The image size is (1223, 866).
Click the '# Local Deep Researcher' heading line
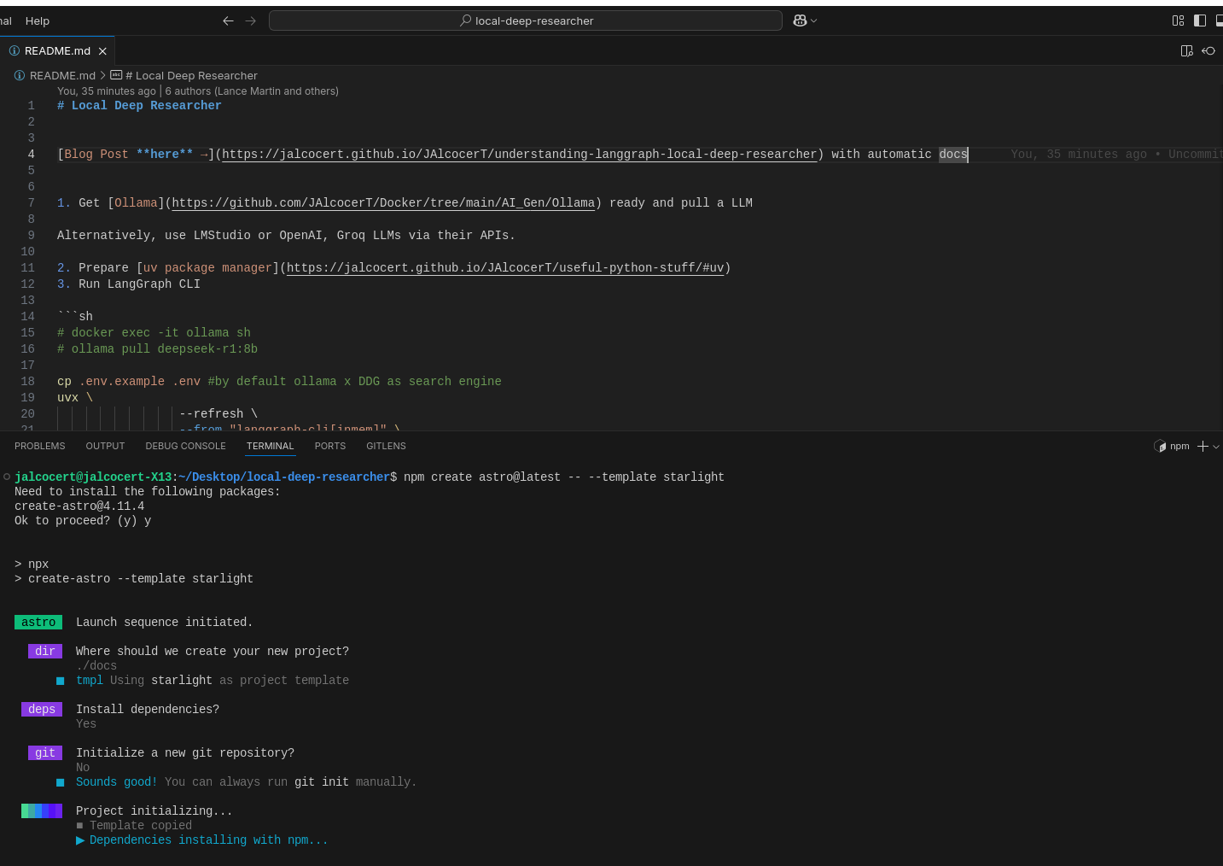pyautogui.click(x=139, y=105)
